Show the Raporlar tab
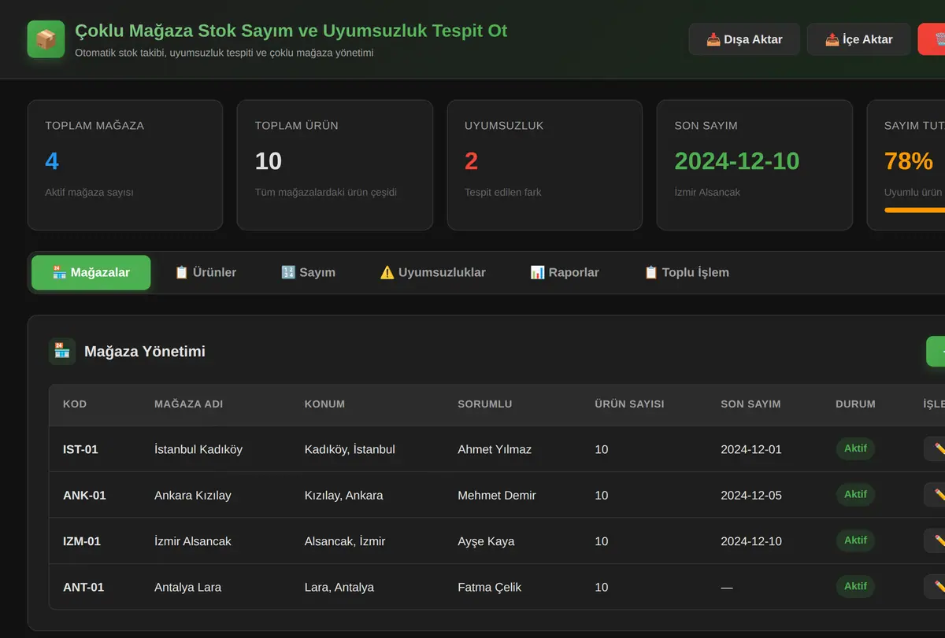Image resolution: width=945 pixels, height=638 pixels. tap(565, 273)
